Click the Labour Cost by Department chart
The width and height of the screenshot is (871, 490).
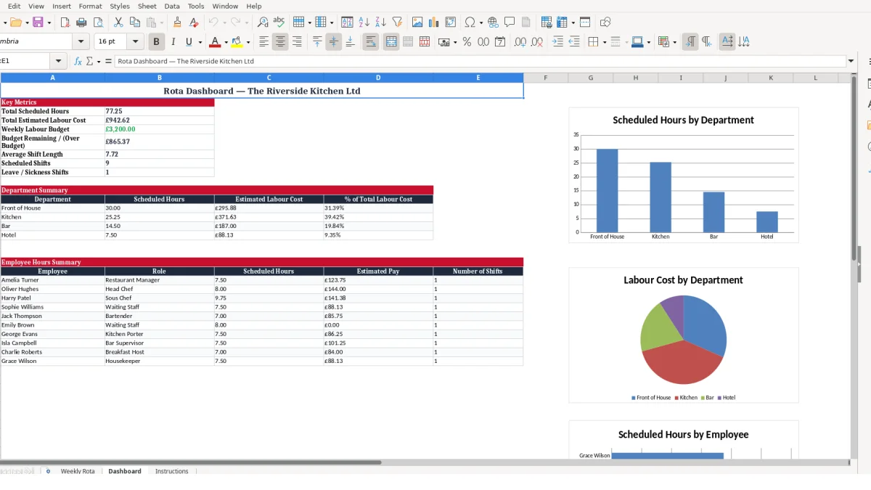683,335
